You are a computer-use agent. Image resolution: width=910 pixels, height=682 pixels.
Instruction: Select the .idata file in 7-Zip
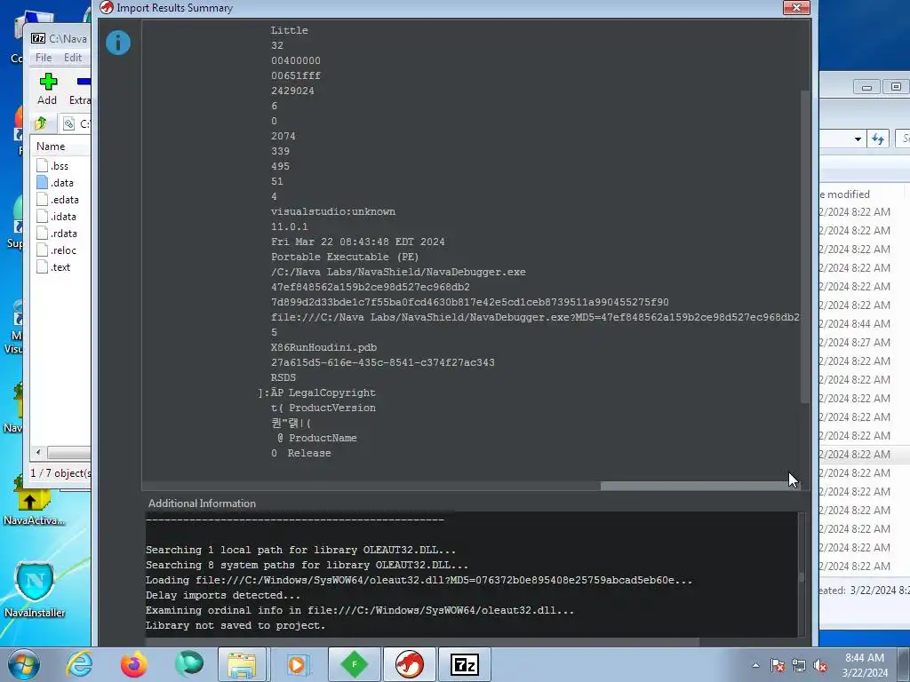coord(63,217)
